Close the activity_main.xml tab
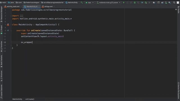Screen dimensions: 180x101 pos(21,6)
